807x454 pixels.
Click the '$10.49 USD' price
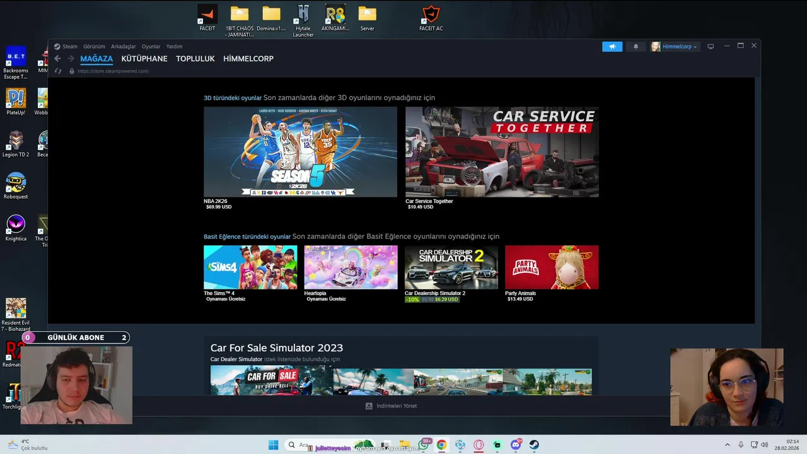421,207
